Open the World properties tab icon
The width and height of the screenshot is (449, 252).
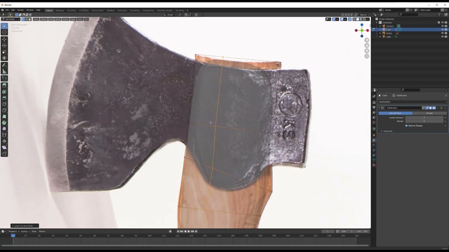[x=374, y=122]
